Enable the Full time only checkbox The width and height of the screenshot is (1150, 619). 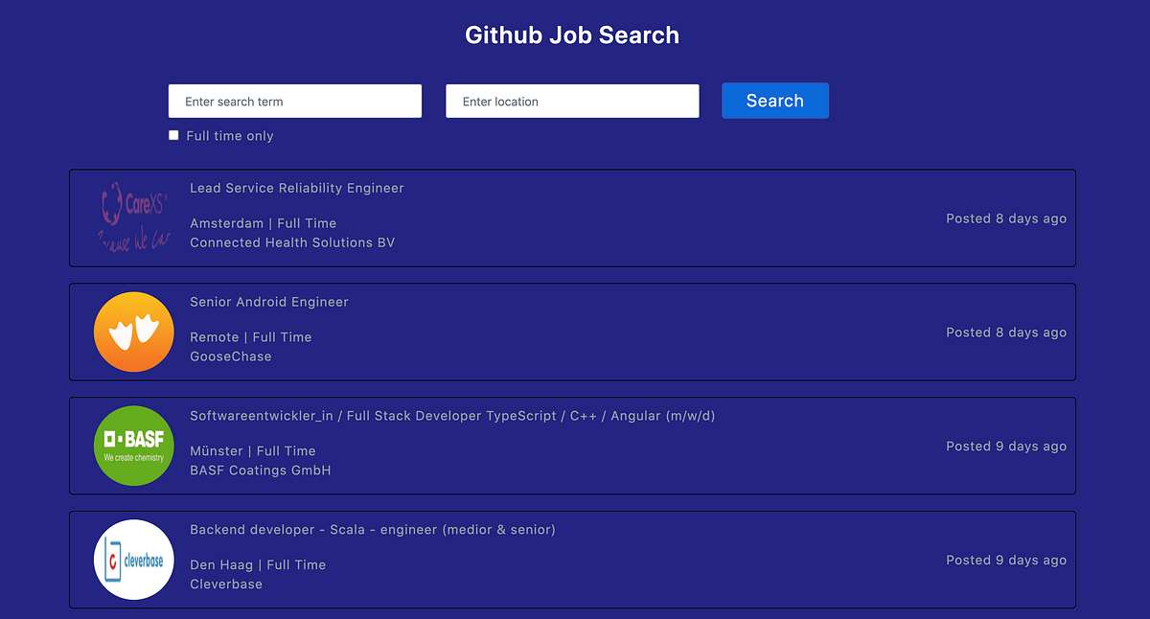tap(173, 135)
